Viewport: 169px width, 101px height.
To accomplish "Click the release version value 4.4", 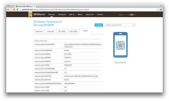I will 65,72.
